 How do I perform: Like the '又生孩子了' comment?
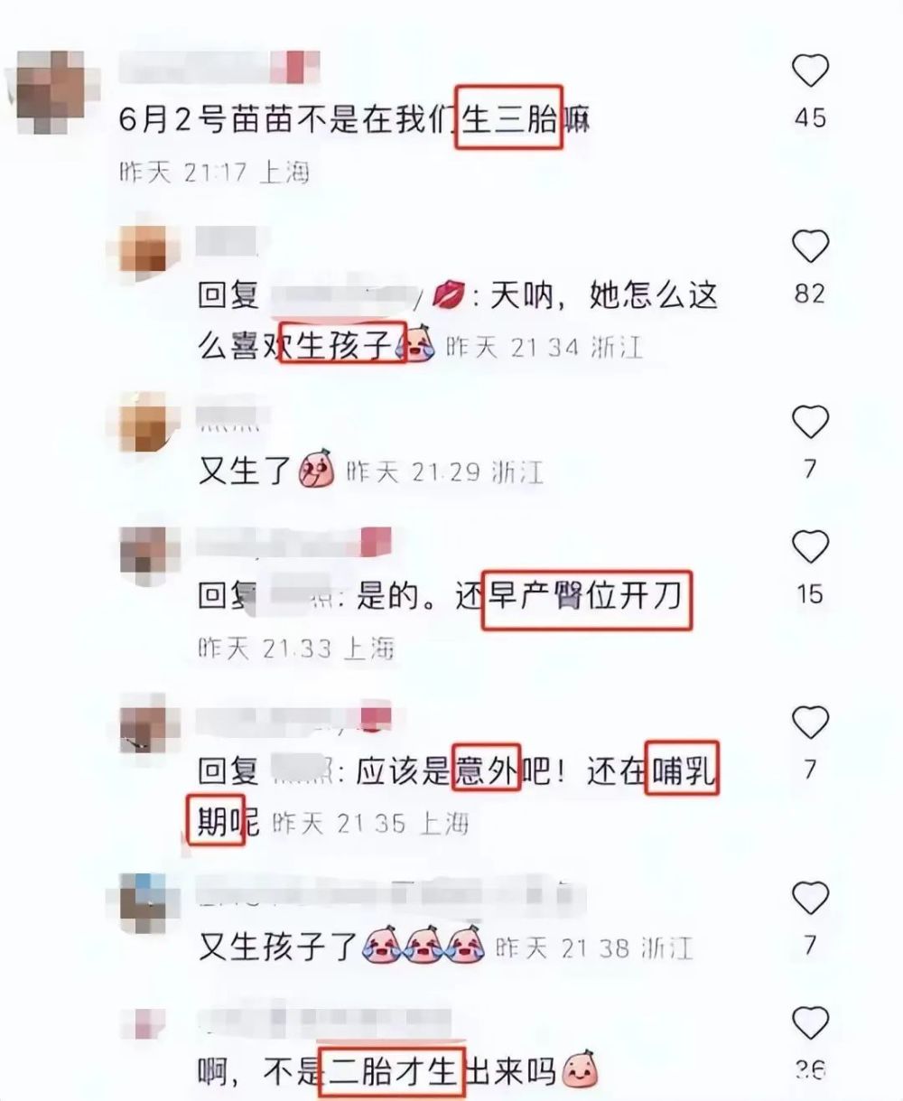pyautogui.click(x=810, y=897)
